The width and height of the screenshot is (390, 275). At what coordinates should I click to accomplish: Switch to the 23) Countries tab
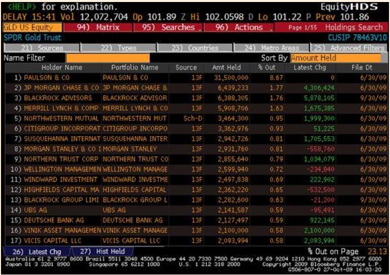click(195, 48)
